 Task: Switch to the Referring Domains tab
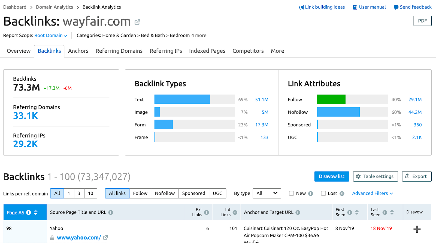(x=119, y=51)
